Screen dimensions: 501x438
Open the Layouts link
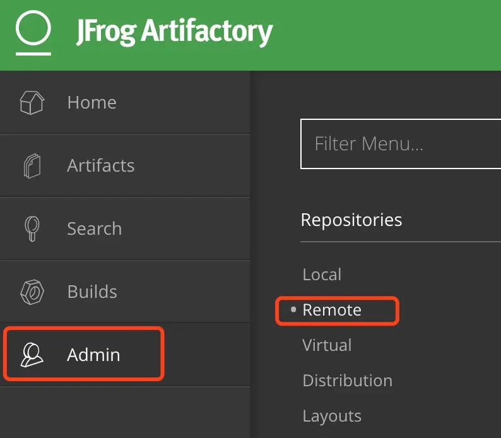(332, 416)
